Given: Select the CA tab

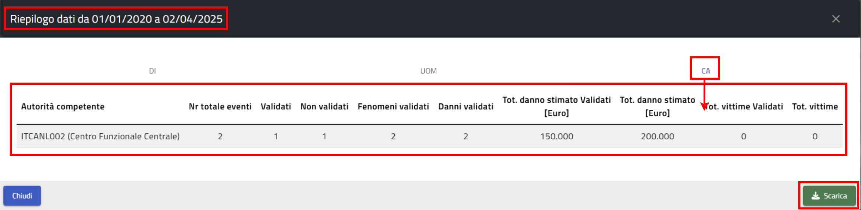Looking at the screenshot, I should click(x=705, y=71).
